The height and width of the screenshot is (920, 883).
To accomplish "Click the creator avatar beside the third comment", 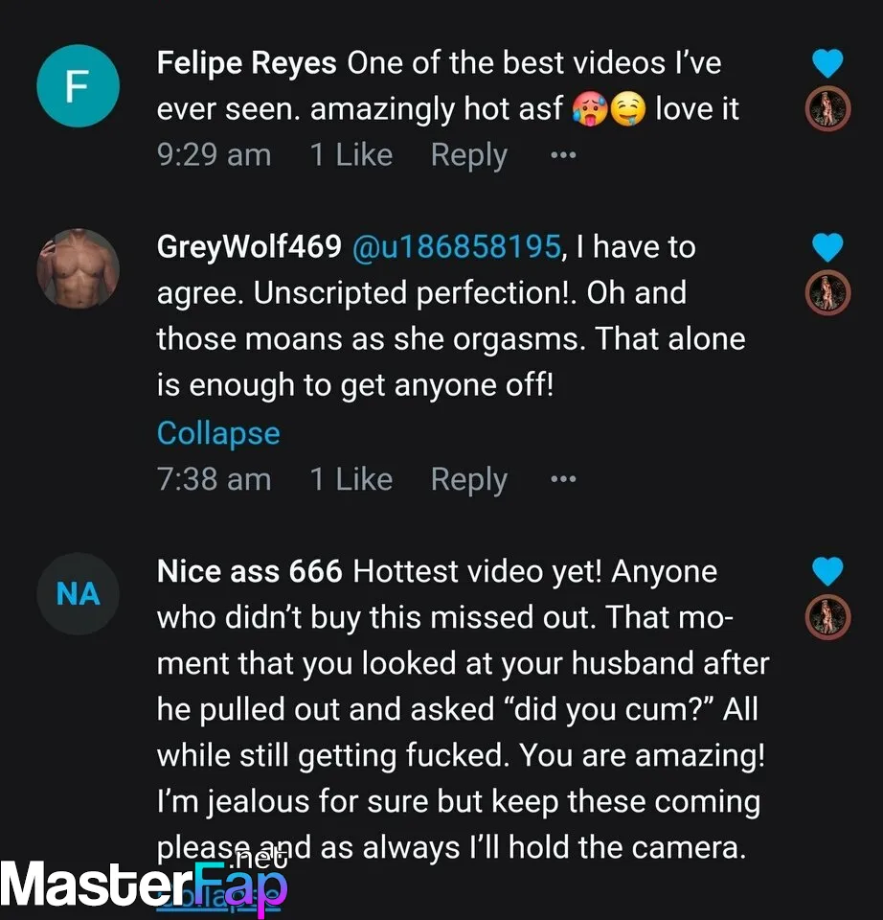I will [826, 618].
